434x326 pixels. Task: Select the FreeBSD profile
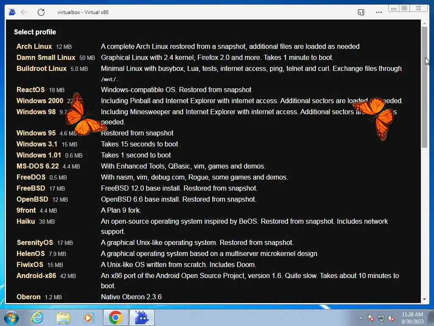pyautogui.click(x=31, y=188)
